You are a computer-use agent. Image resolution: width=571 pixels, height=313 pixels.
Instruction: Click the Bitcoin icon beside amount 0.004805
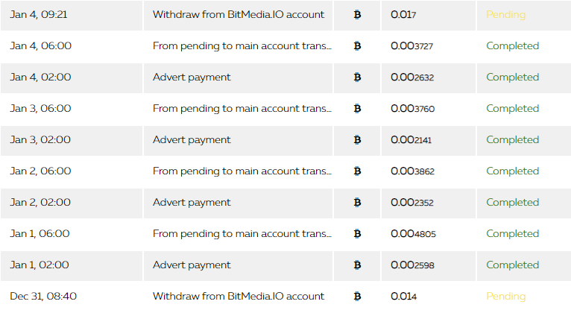[357, 234]
